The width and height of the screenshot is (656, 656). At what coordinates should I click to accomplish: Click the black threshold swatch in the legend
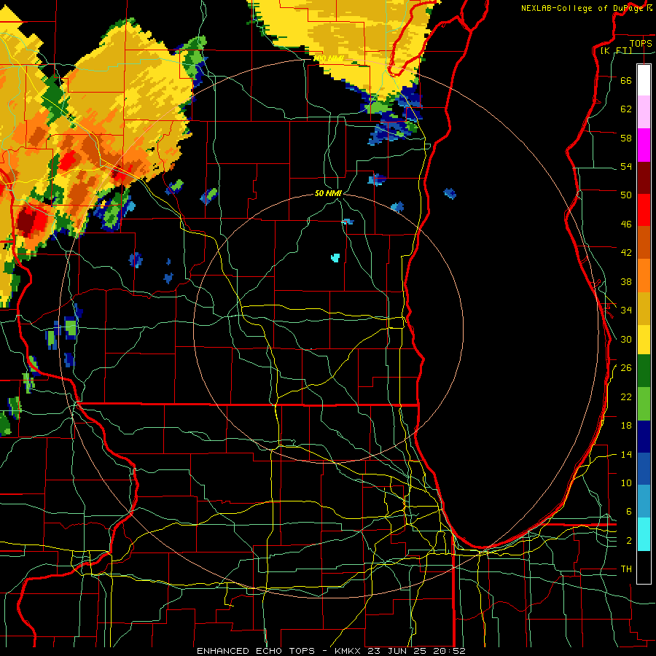point(644,567)
